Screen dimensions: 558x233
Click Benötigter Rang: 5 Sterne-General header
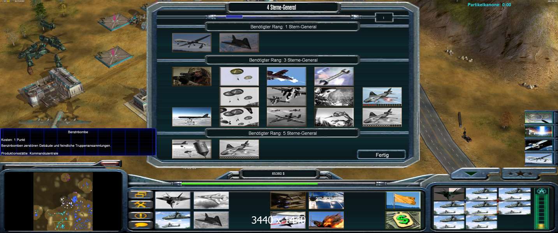pyautogui.click(x=283, y=133)
